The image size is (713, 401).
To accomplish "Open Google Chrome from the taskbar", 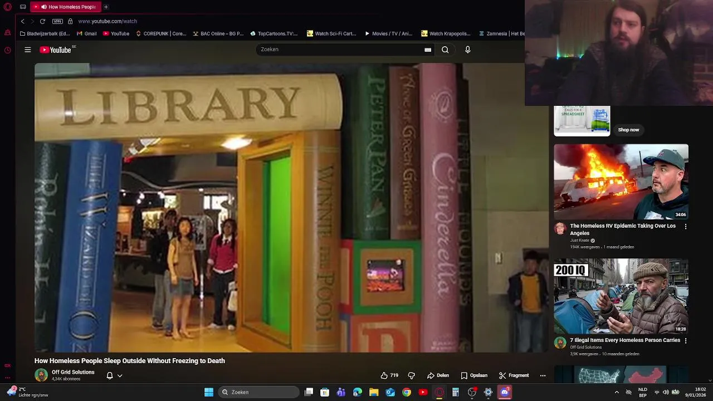I will (x=407, y=392).
